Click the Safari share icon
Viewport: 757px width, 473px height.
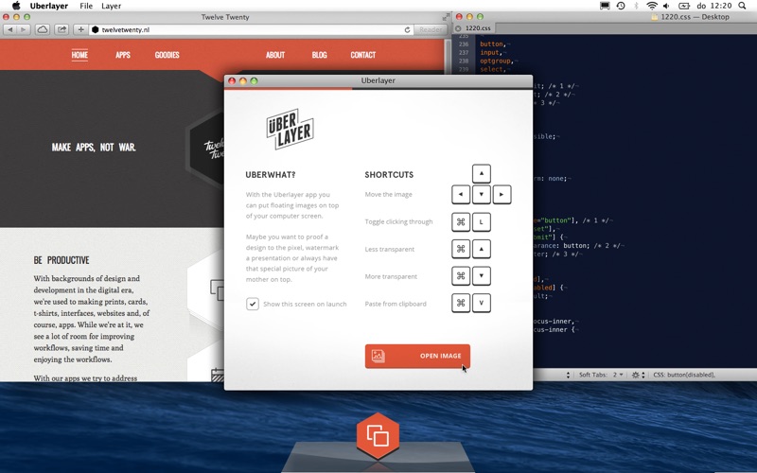coord(62,29)
